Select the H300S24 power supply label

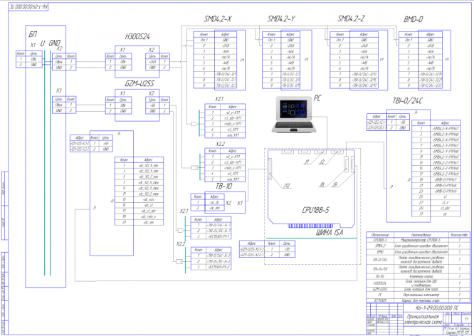tap(137, 36)
